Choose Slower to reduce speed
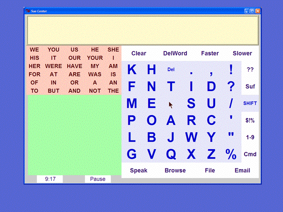 coord(242,53)
